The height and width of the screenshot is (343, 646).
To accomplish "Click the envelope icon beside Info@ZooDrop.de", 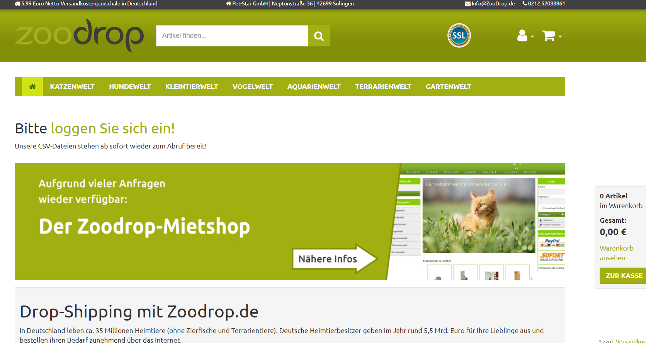I will click(x=467, y=3).
